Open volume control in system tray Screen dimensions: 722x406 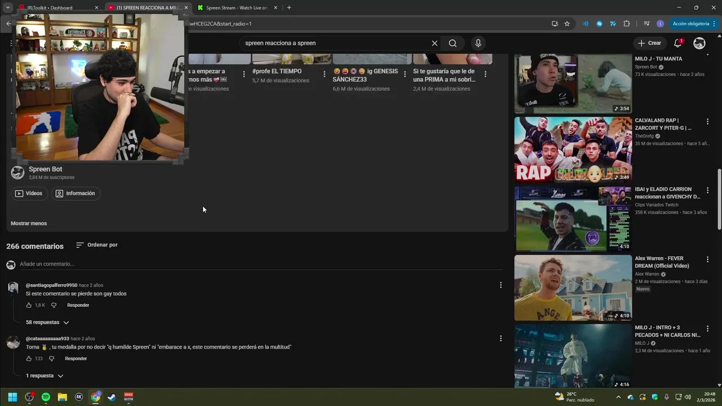688,397
